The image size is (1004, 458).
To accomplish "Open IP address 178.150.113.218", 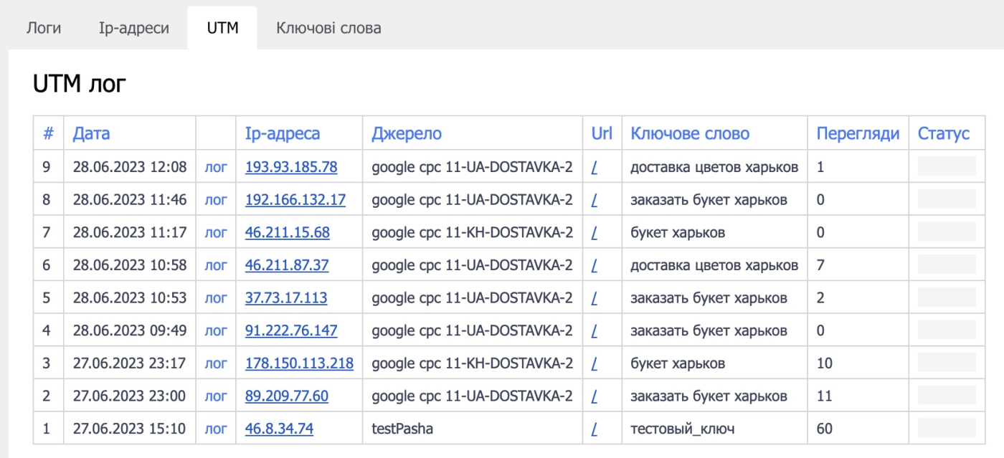I will [299, 363].
